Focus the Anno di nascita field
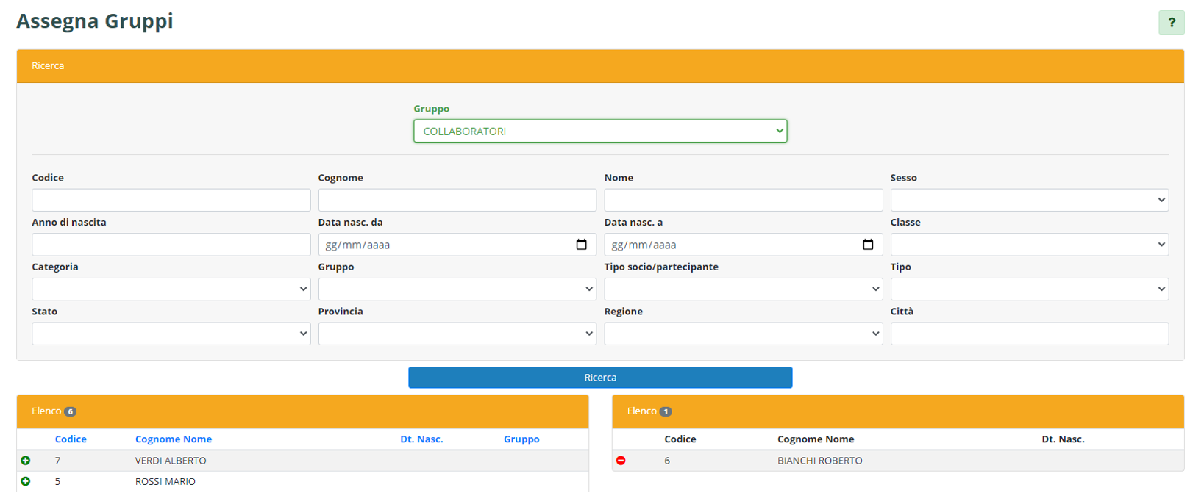 pos(171,245)
